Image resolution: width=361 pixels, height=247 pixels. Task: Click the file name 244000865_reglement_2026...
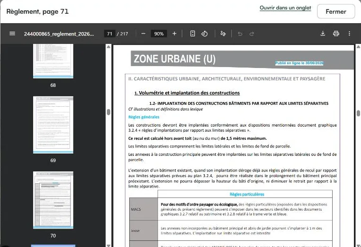pyautogui.click(x=59, y=34)
